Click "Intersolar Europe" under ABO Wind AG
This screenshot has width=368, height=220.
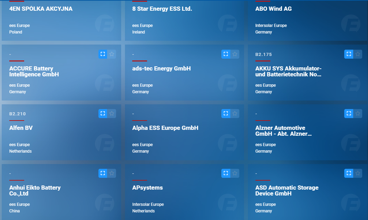271,25
